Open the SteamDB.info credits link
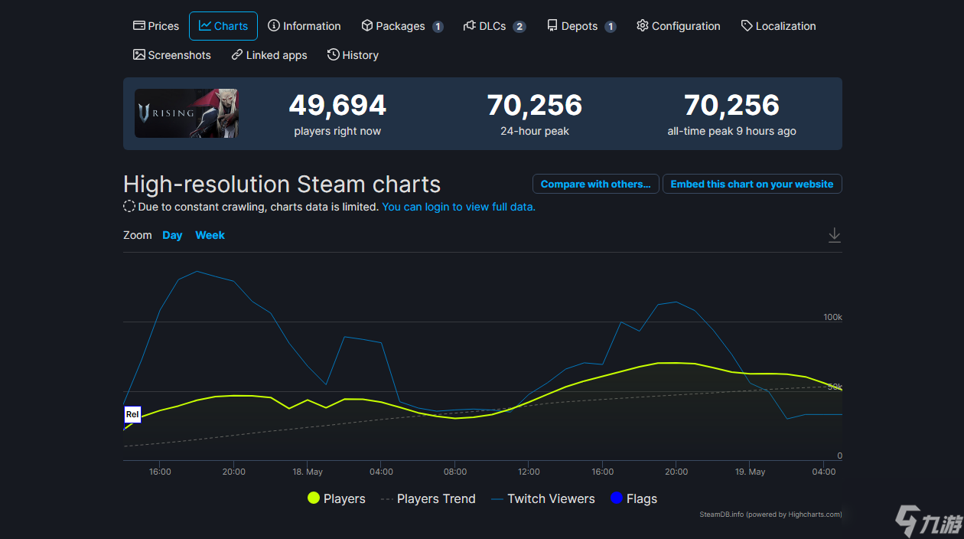This screenshot has height=539, width=964. tap(770, 514)
